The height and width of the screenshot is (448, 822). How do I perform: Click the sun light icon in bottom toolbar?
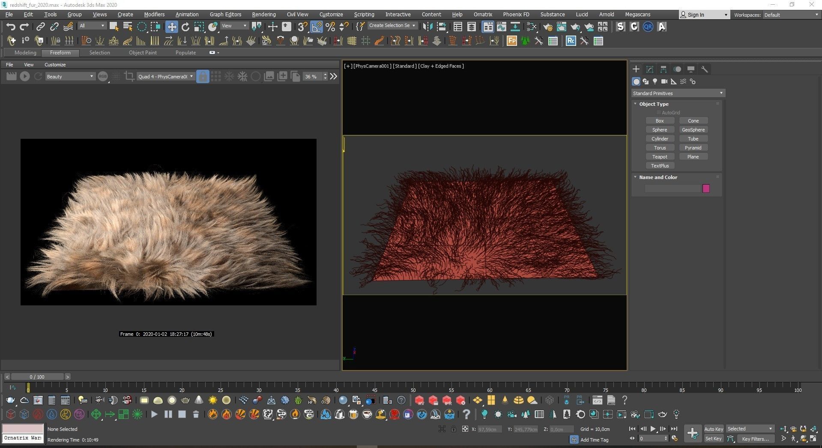(212, 400)
